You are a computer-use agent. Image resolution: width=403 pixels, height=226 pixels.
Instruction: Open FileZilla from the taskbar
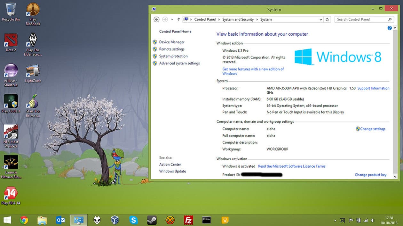pyautogui.click(x=188, y=220)
